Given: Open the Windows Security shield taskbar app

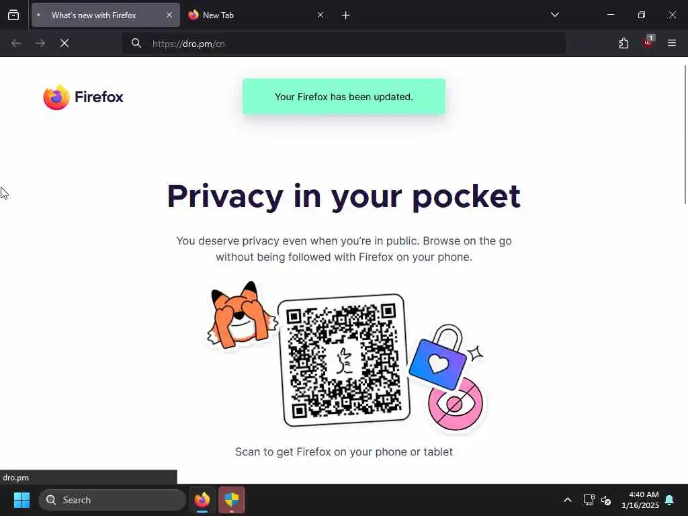Looking at the screenshot, I should 232,500.
